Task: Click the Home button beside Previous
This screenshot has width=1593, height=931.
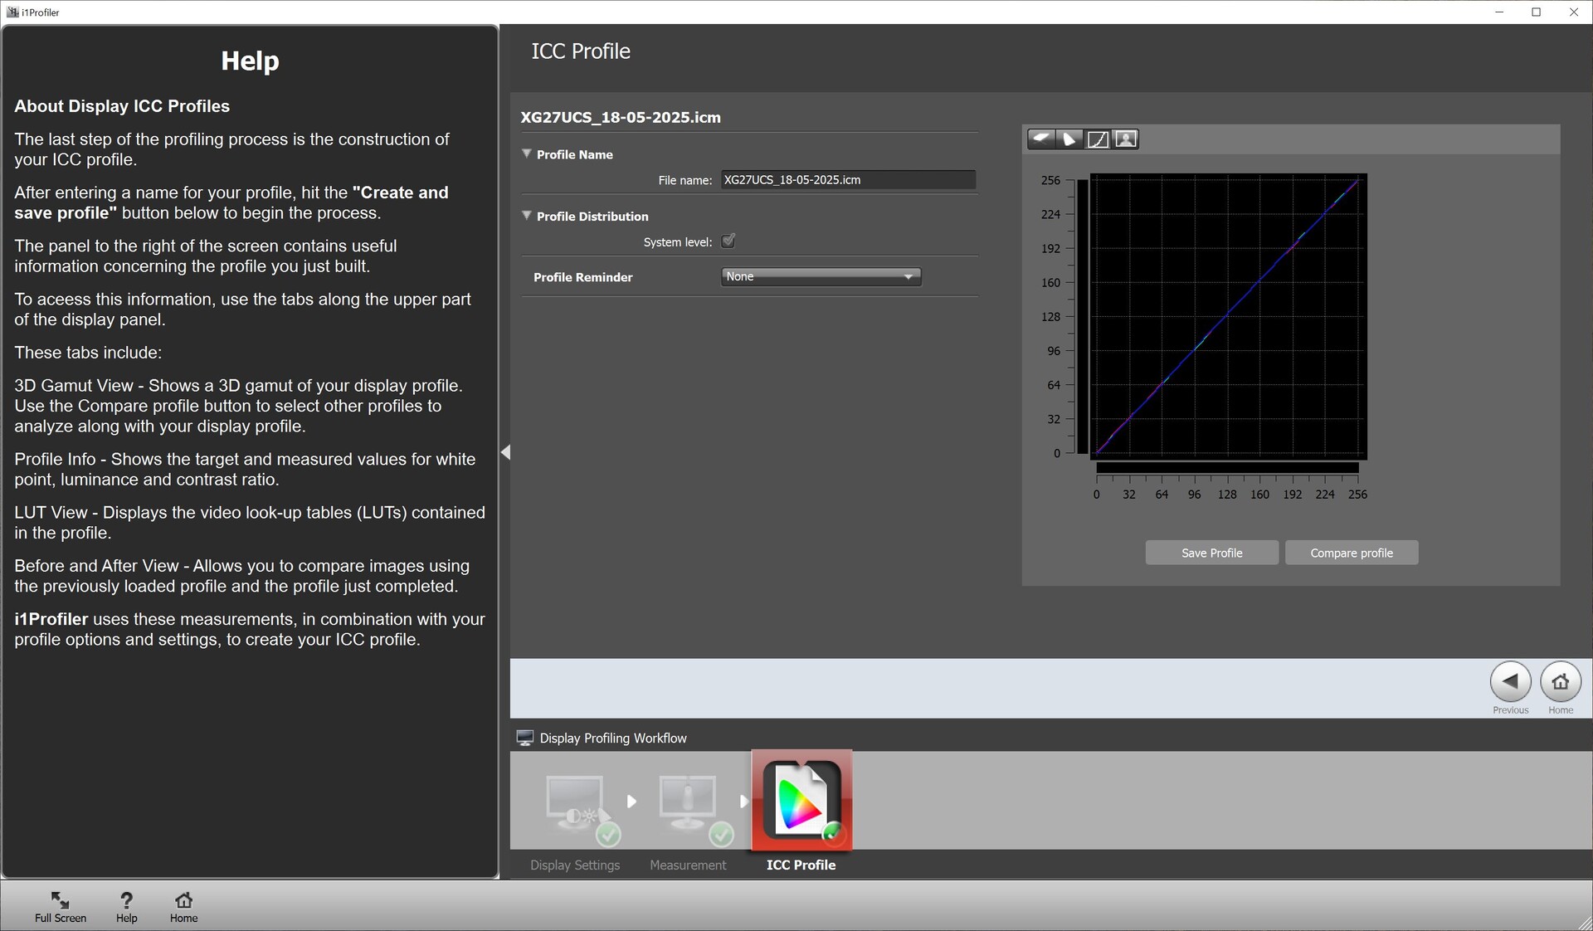Action: 1561,682
